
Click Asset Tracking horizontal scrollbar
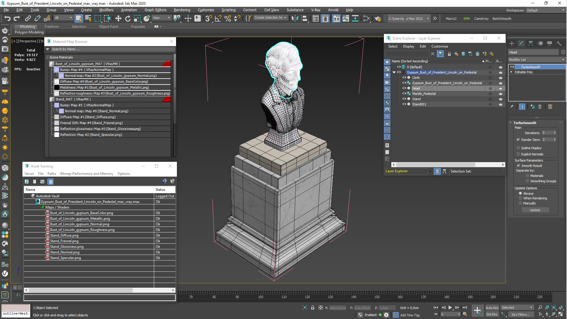tap(100, 290)
